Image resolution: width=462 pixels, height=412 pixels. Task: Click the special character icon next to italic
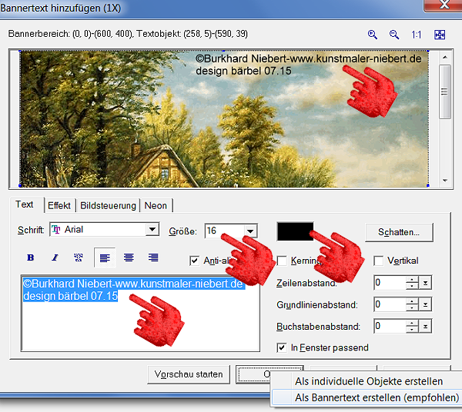pyautogui.click(x=79, y=257)
